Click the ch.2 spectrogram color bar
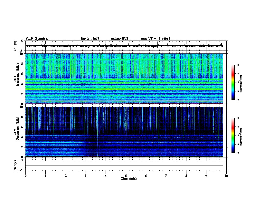 [233, 136]
